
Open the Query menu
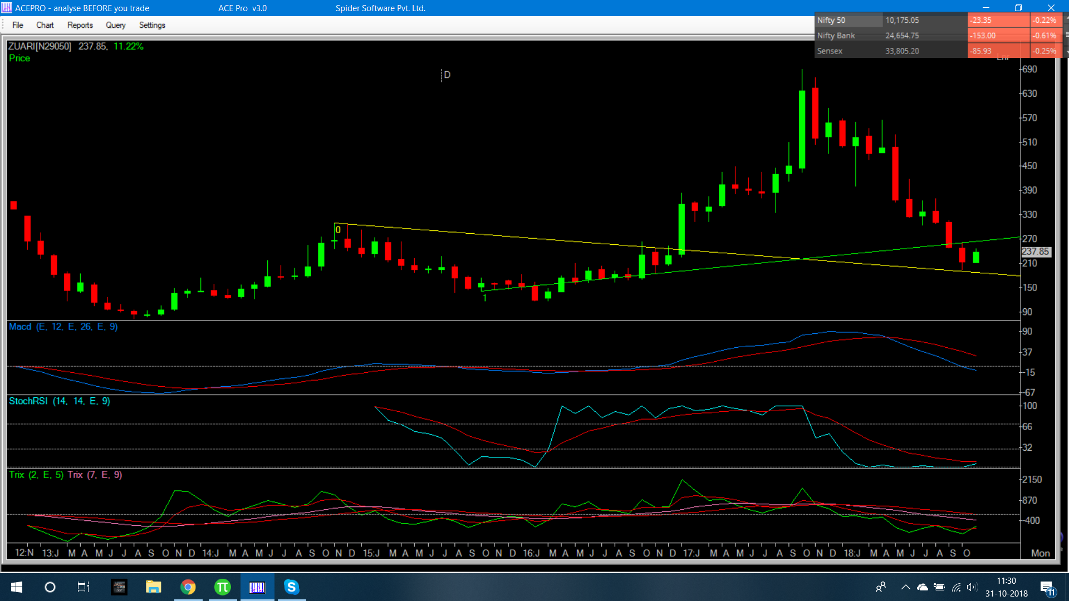click(x=115, y=25)
